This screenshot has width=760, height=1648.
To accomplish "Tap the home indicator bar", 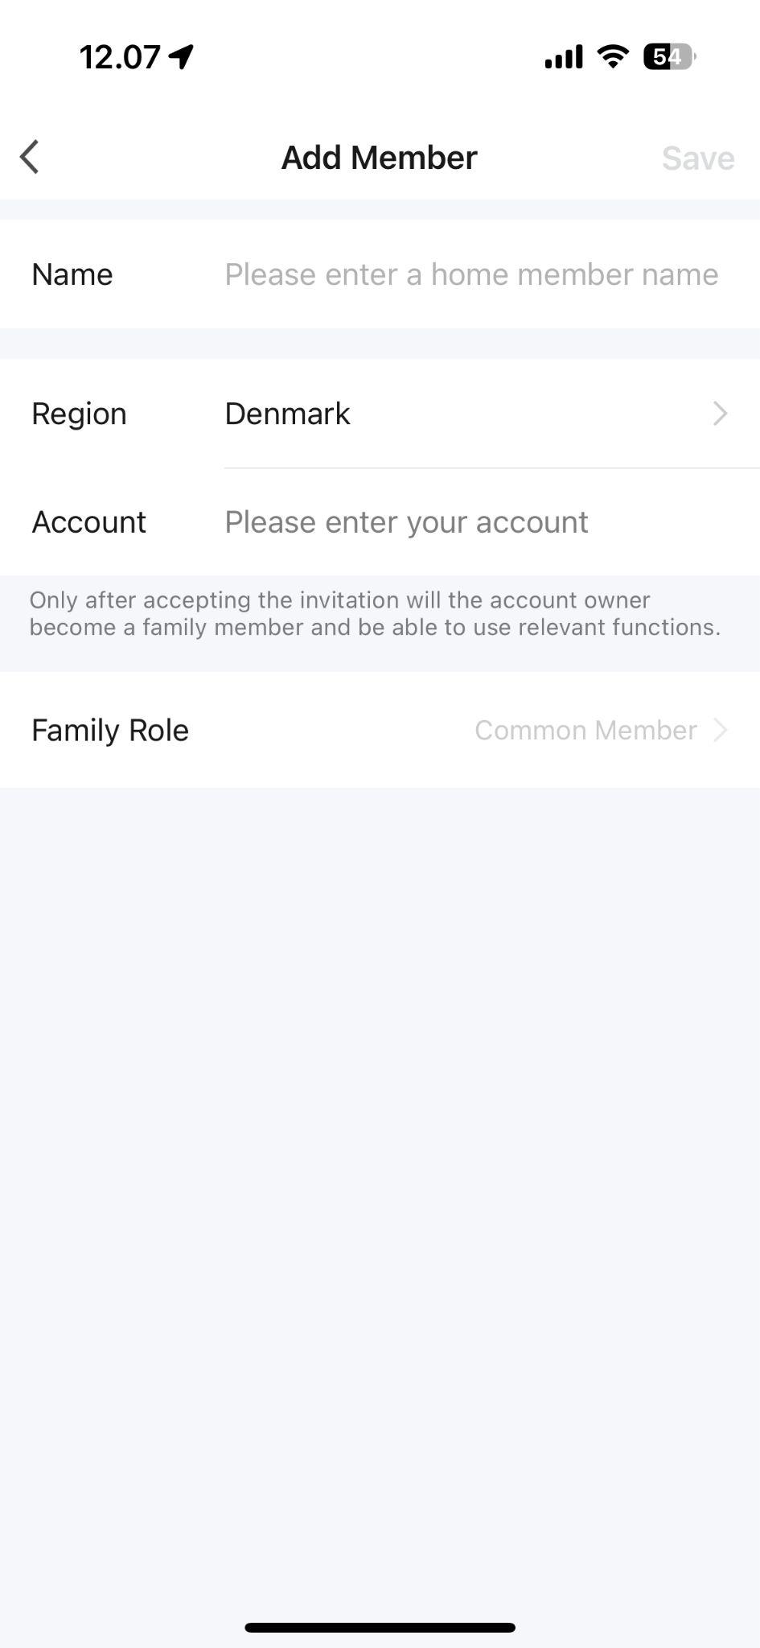I will pyautogui.click(x=380, y=1627).
